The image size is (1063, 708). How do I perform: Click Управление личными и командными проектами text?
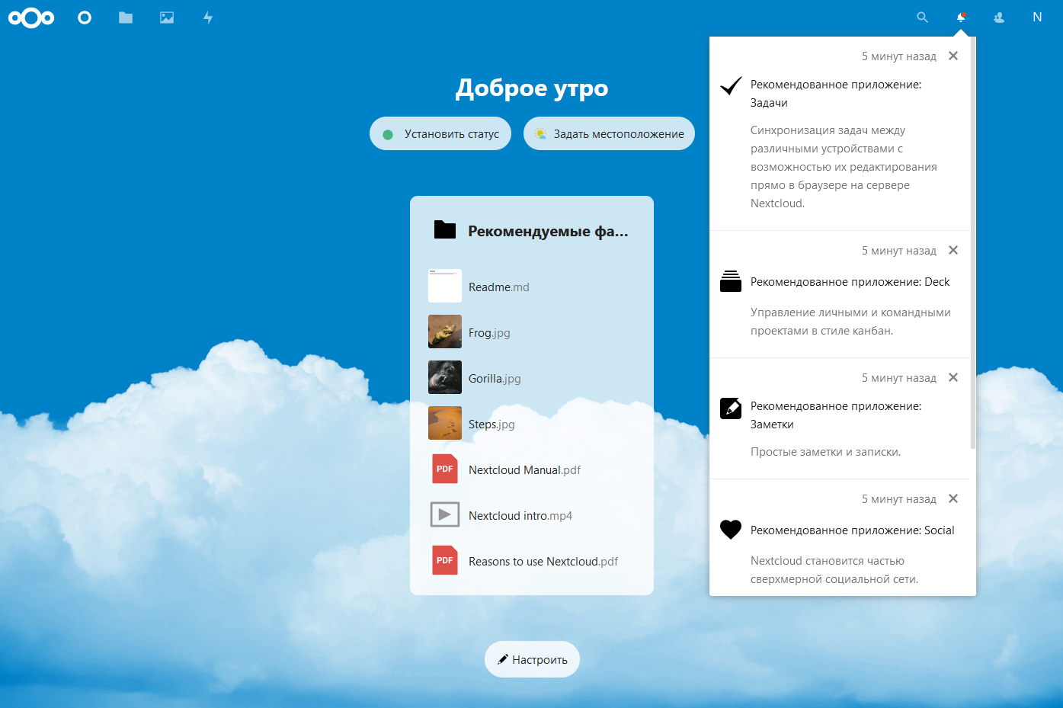click(x=850, y=322)
